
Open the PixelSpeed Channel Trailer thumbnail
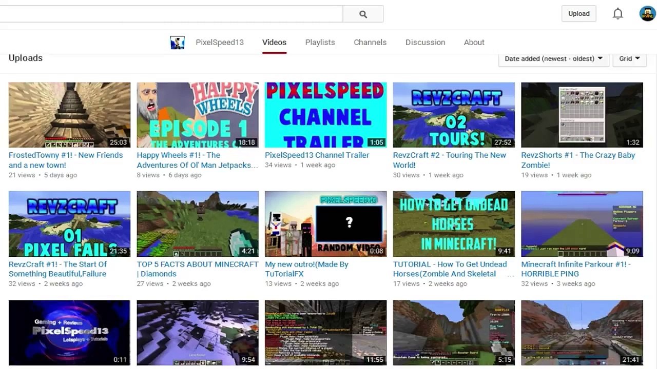click(x=325, y=115)
